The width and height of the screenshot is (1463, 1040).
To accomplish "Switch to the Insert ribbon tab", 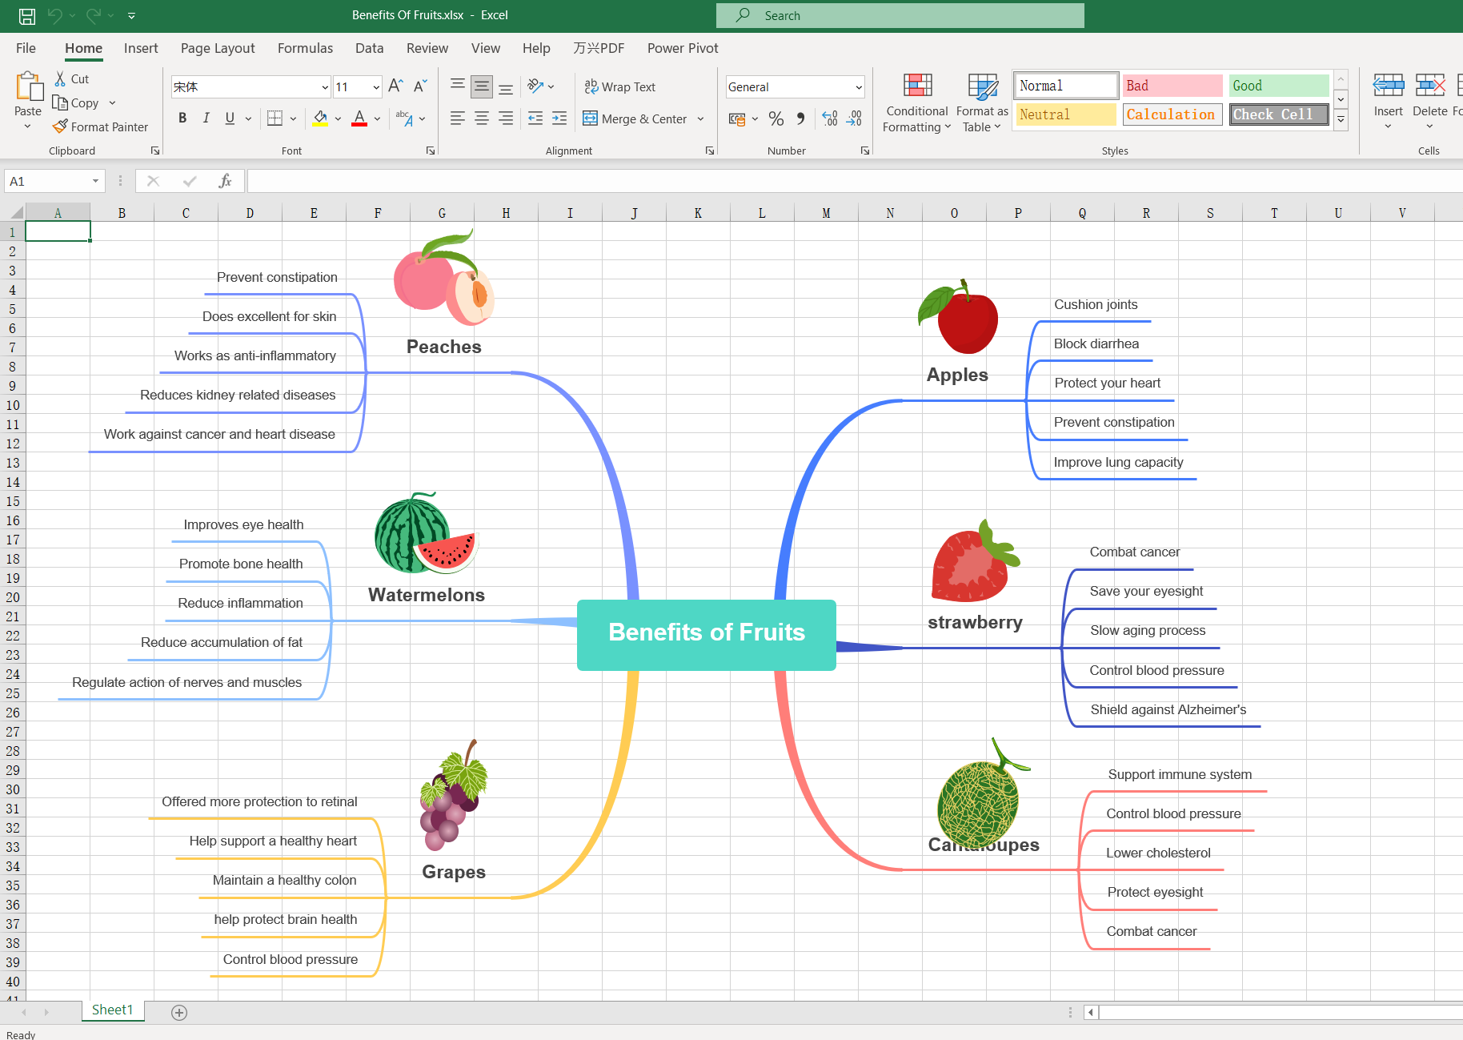I will pyautogui.click(x=141, y=48).
